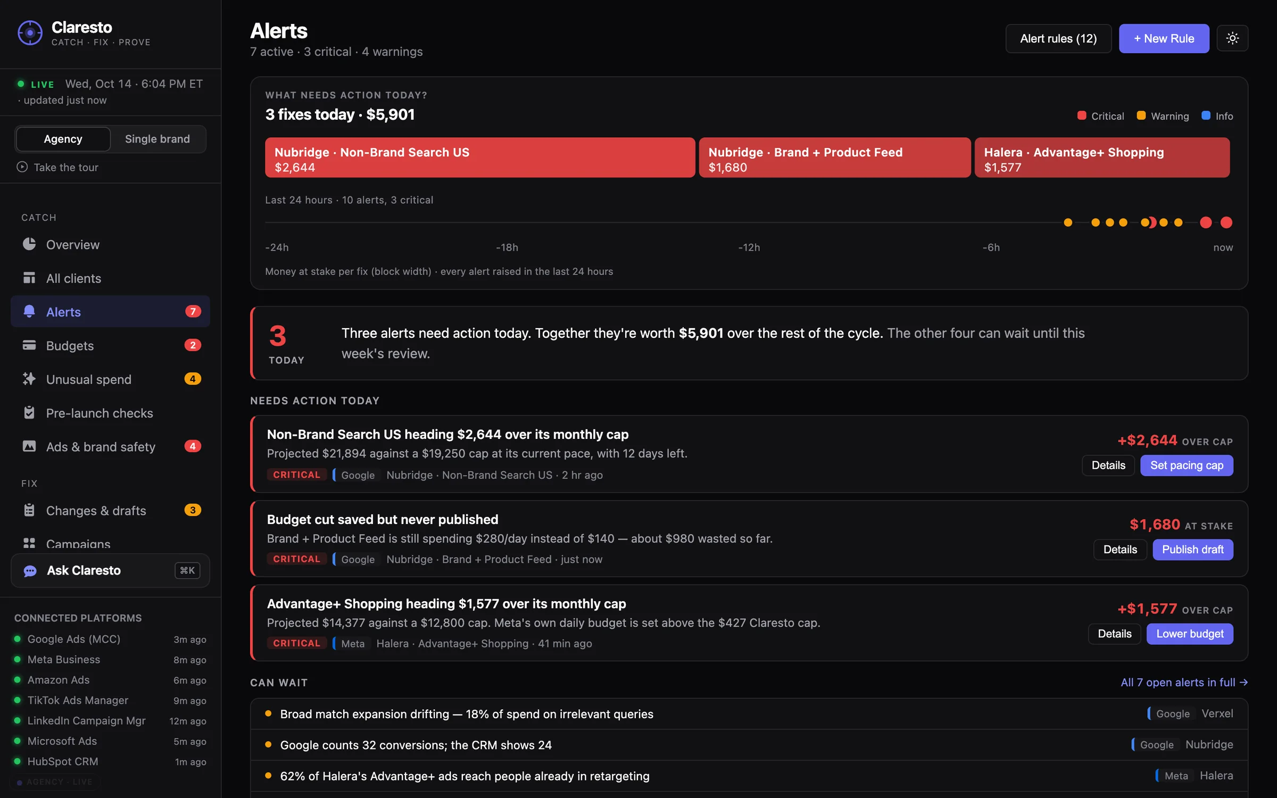The image size is (1277, 798).
Task: Click the Ask Claresto chat bubble icon
Action: tap(30, 571)
